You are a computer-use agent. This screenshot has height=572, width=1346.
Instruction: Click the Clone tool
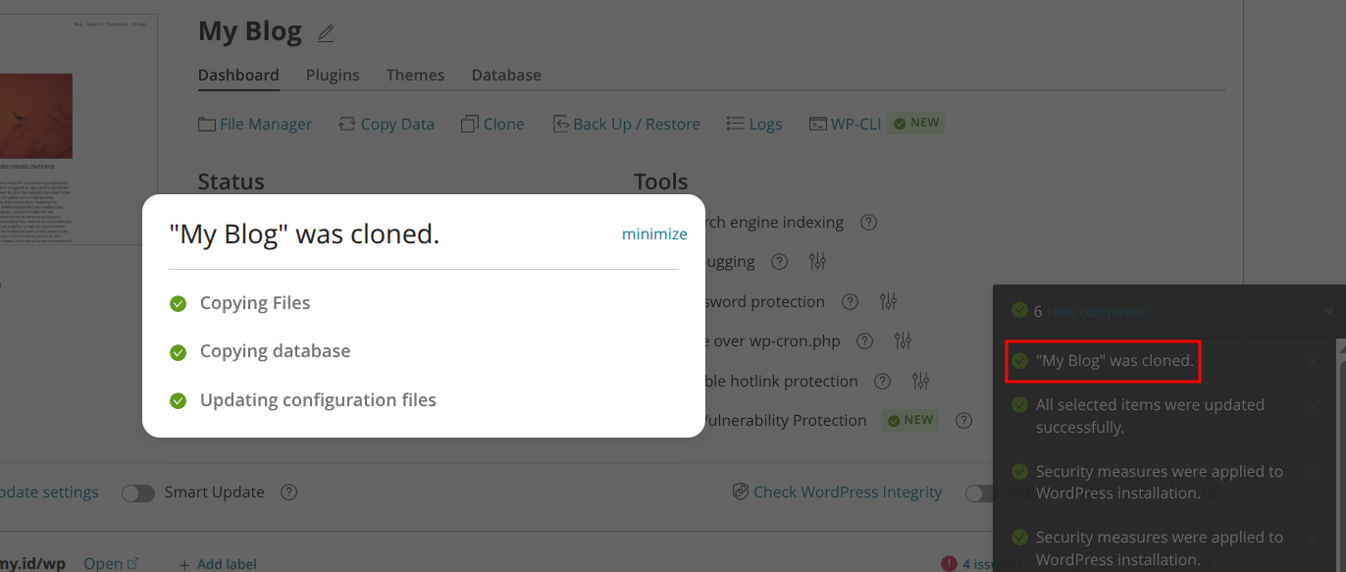pyautogui.click(x=492, y=124)
